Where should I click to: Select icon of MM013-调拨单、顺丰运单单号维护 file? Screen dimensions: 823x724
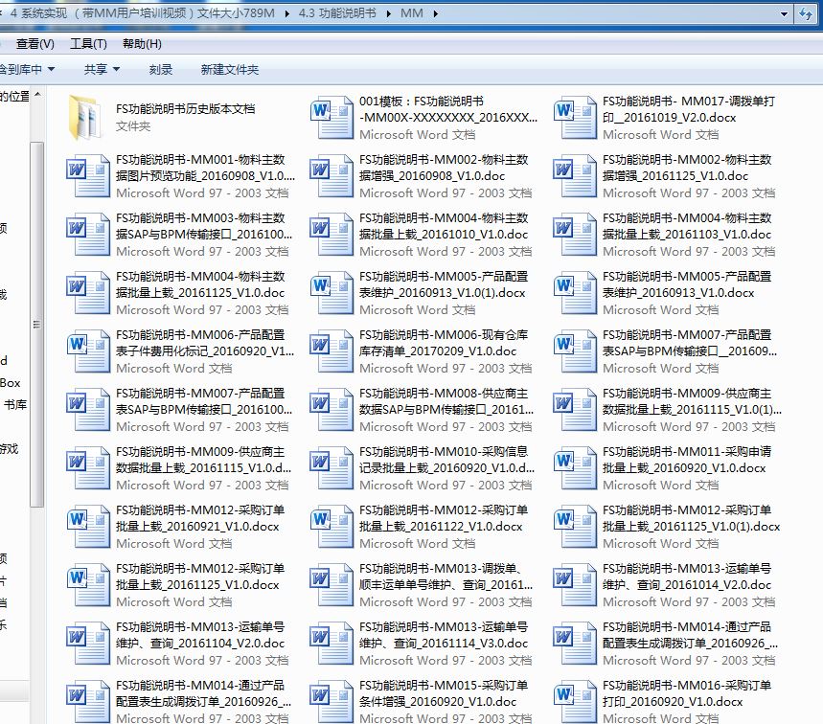click(x=331, y=584)
